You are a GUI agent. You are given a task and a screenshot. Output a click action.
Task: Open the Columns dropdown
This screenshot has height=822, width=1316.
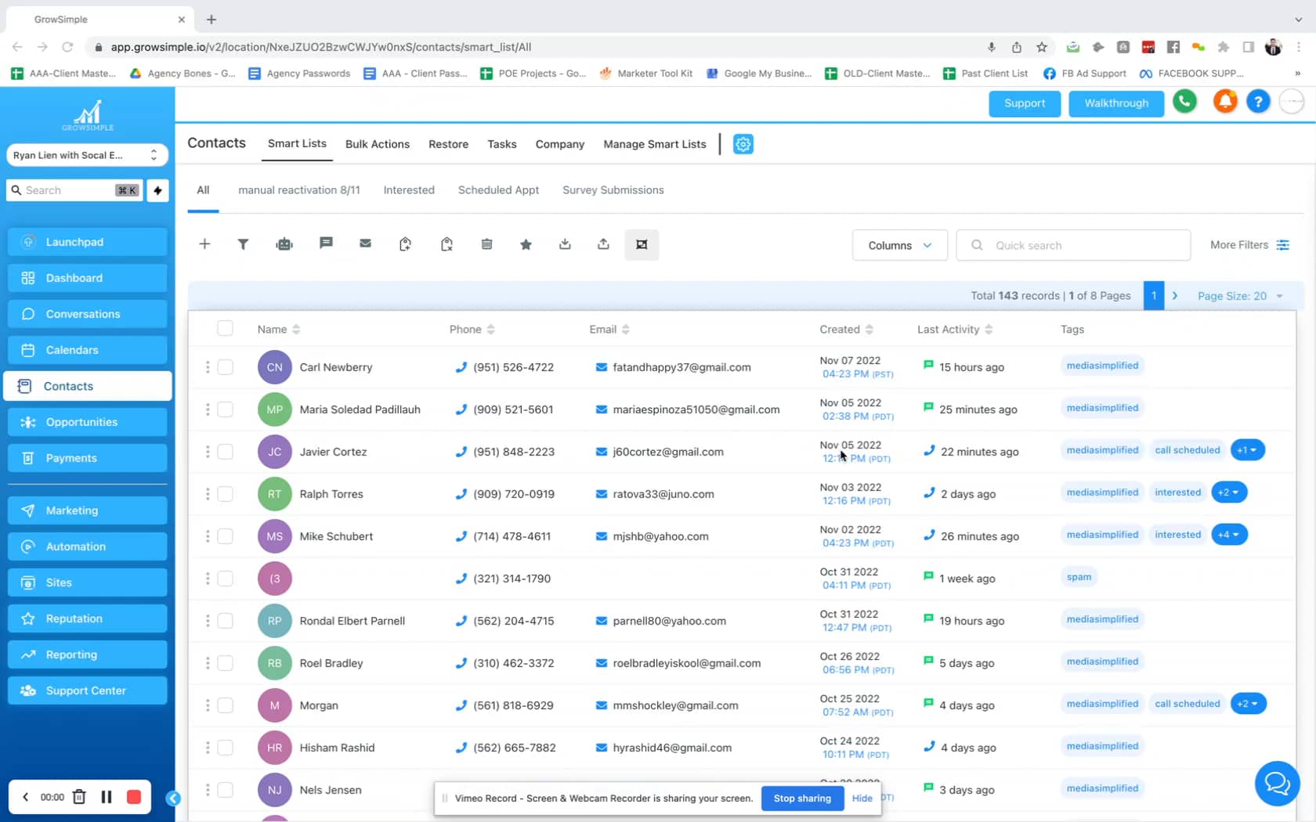click(899, 245)
